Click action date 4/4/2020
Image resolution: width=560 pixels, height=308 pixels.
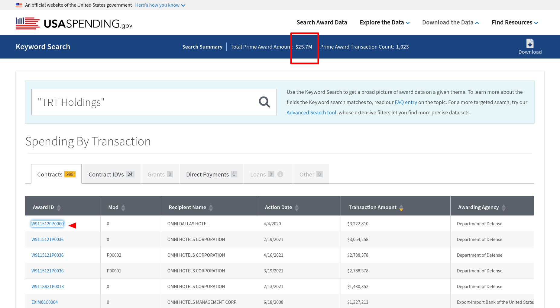point(272,224)
